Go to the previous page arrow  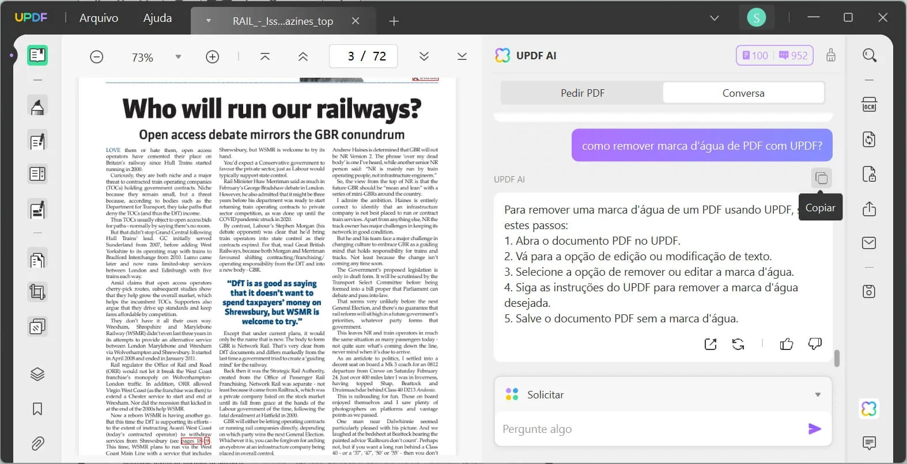coord(303,56)
